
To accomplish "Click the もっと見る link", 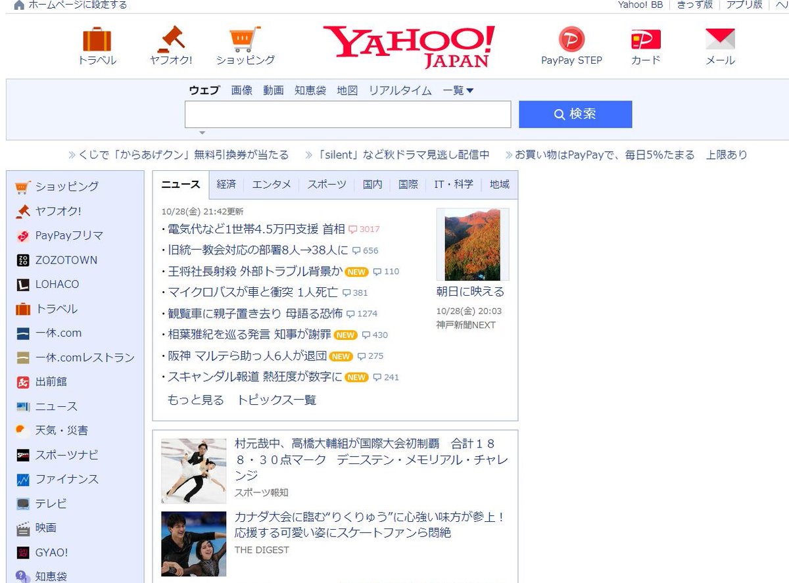I will point(196,400).
